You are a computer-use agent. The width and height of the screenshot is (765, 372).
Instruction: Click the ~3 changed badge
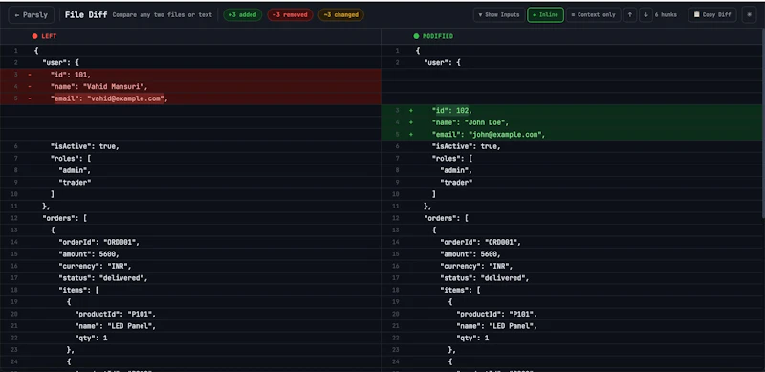point(341,15)
